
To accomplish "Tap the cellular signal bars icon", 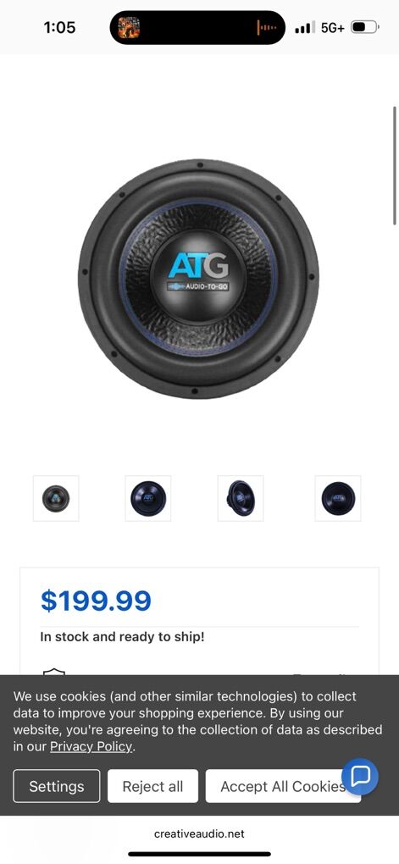I will [305, 28].
